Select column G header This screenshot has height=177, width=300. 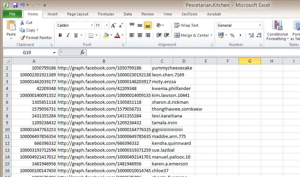[x=250, y=61]
